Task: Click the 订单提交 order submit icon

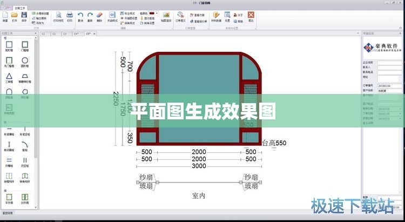Action: (x=180, y=17)
